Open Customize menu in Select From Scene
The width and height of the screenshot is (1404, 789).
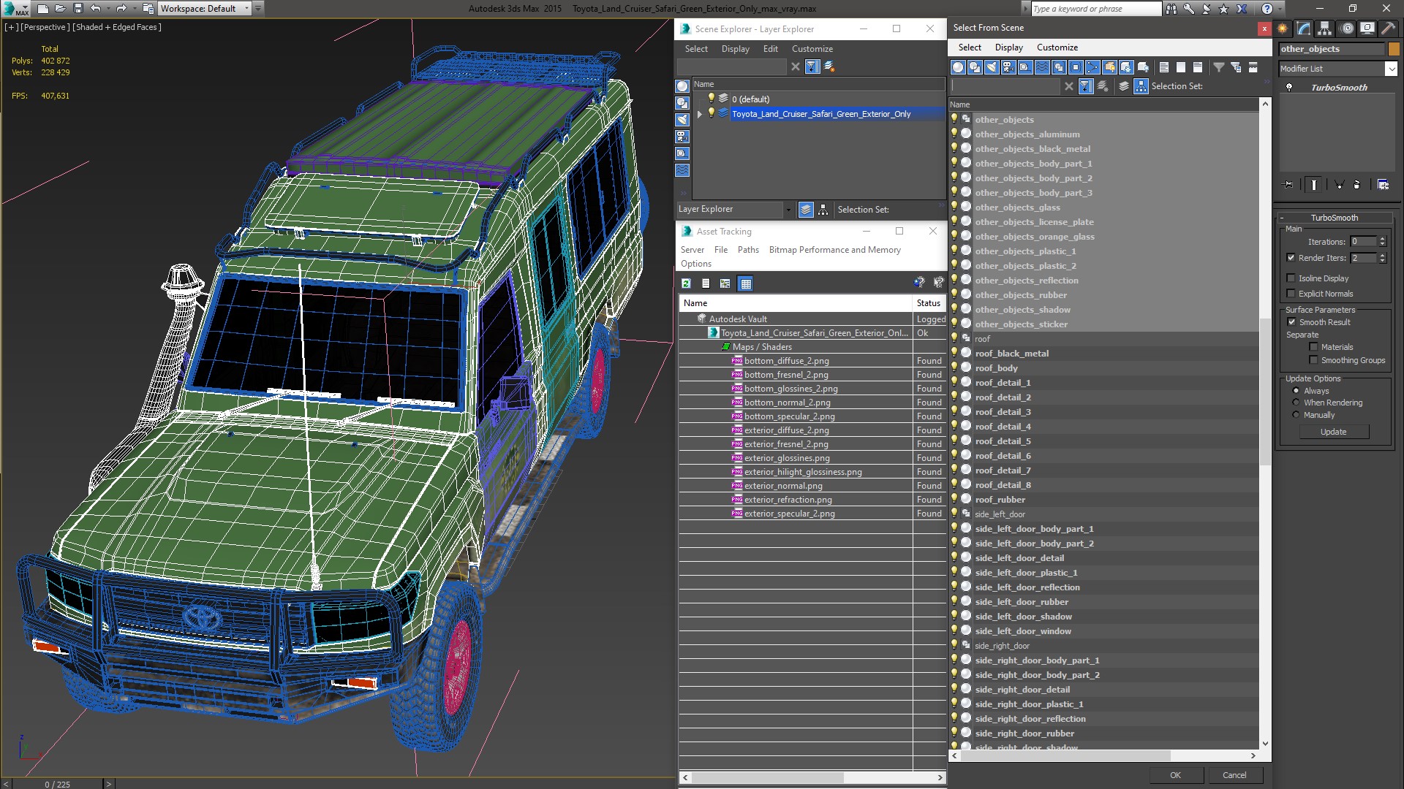pos(1057,47)
